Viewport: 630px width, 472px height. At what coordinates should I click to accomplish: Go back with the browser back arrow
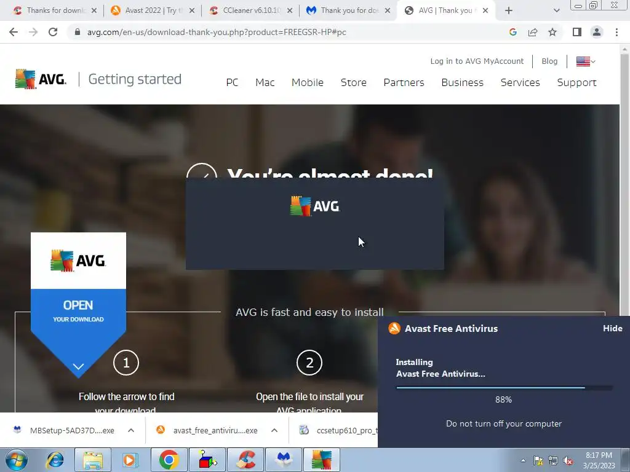pyautogui.click(x=14, y=32)
